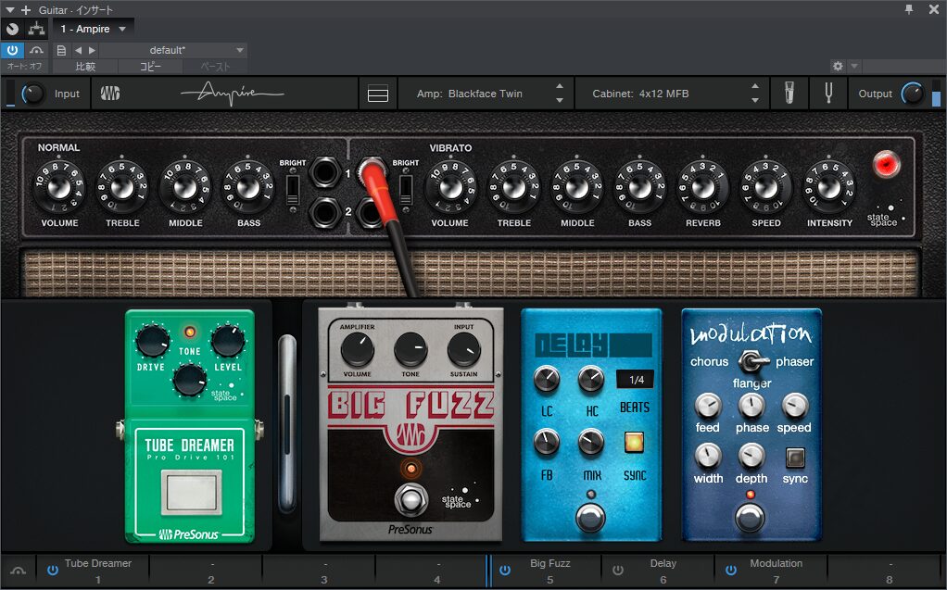This screenshot has width=947, height=590.
Task: Click the pedalboard layout view icon
Action: point(378,94)
